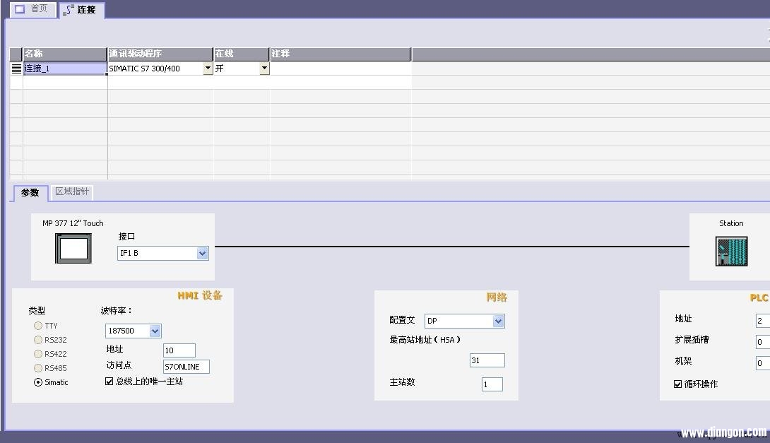Click the 主站数 input field
770x443 pixels.
(492, 384)
